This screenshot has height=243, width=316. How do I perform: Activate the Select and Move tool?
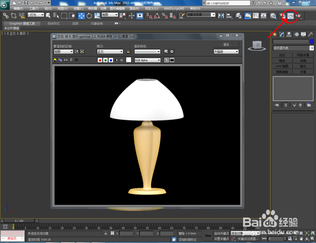point(82,15)
